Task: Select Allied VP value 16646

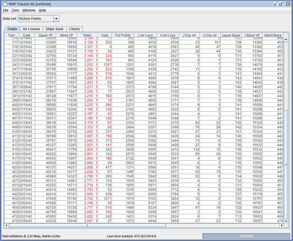Action: (x=66, y=221)
